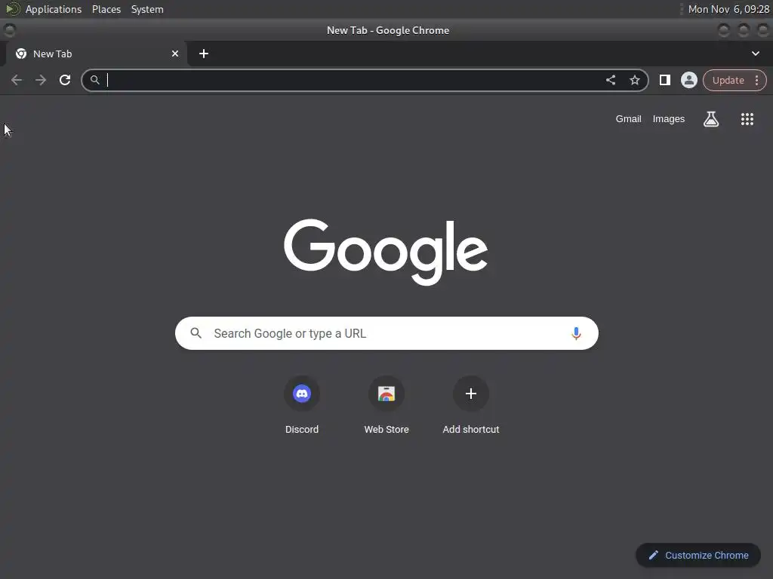The height and width of the screenshot is (579, 773).
Task: Open a new tab with the plus button
Action: coord(204,54)
